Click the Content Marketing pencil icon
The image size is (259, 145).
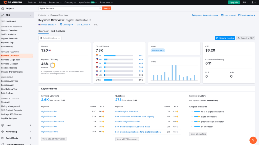click(x=3, y=144)
